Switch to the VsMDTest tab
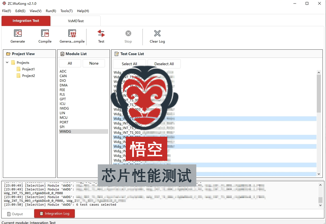326x224 pixels. 76,21
